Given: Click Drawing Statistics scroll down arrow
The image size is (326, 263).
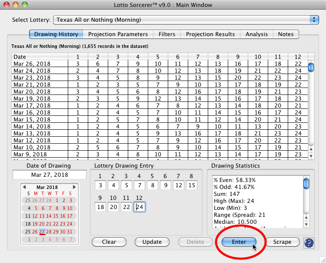Looking at the screenshot, I should (x=306, y=225).
